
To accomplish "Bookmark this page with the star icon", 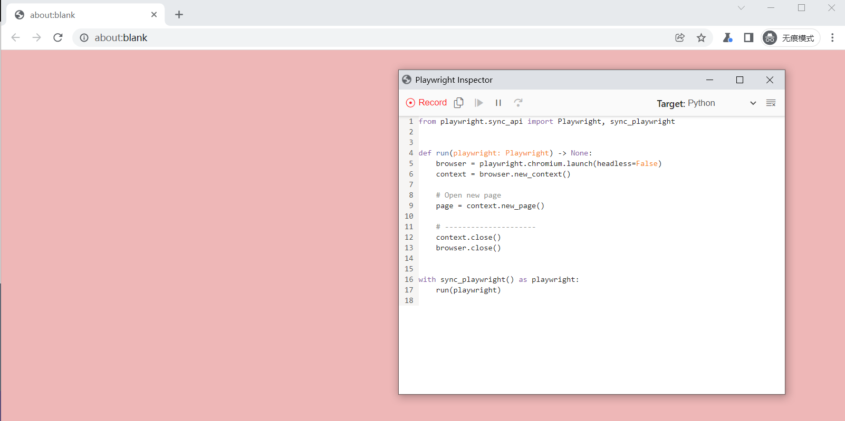I will point(701,37).
